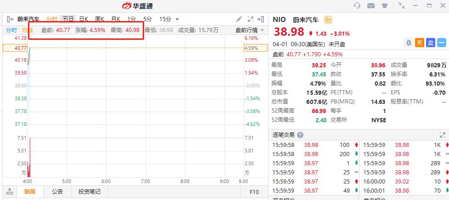Select the 16:00:01 trade of 70 shares
The width and height of the screenshot is (449, 200).
pyautogui.click(x=404, y=190)
